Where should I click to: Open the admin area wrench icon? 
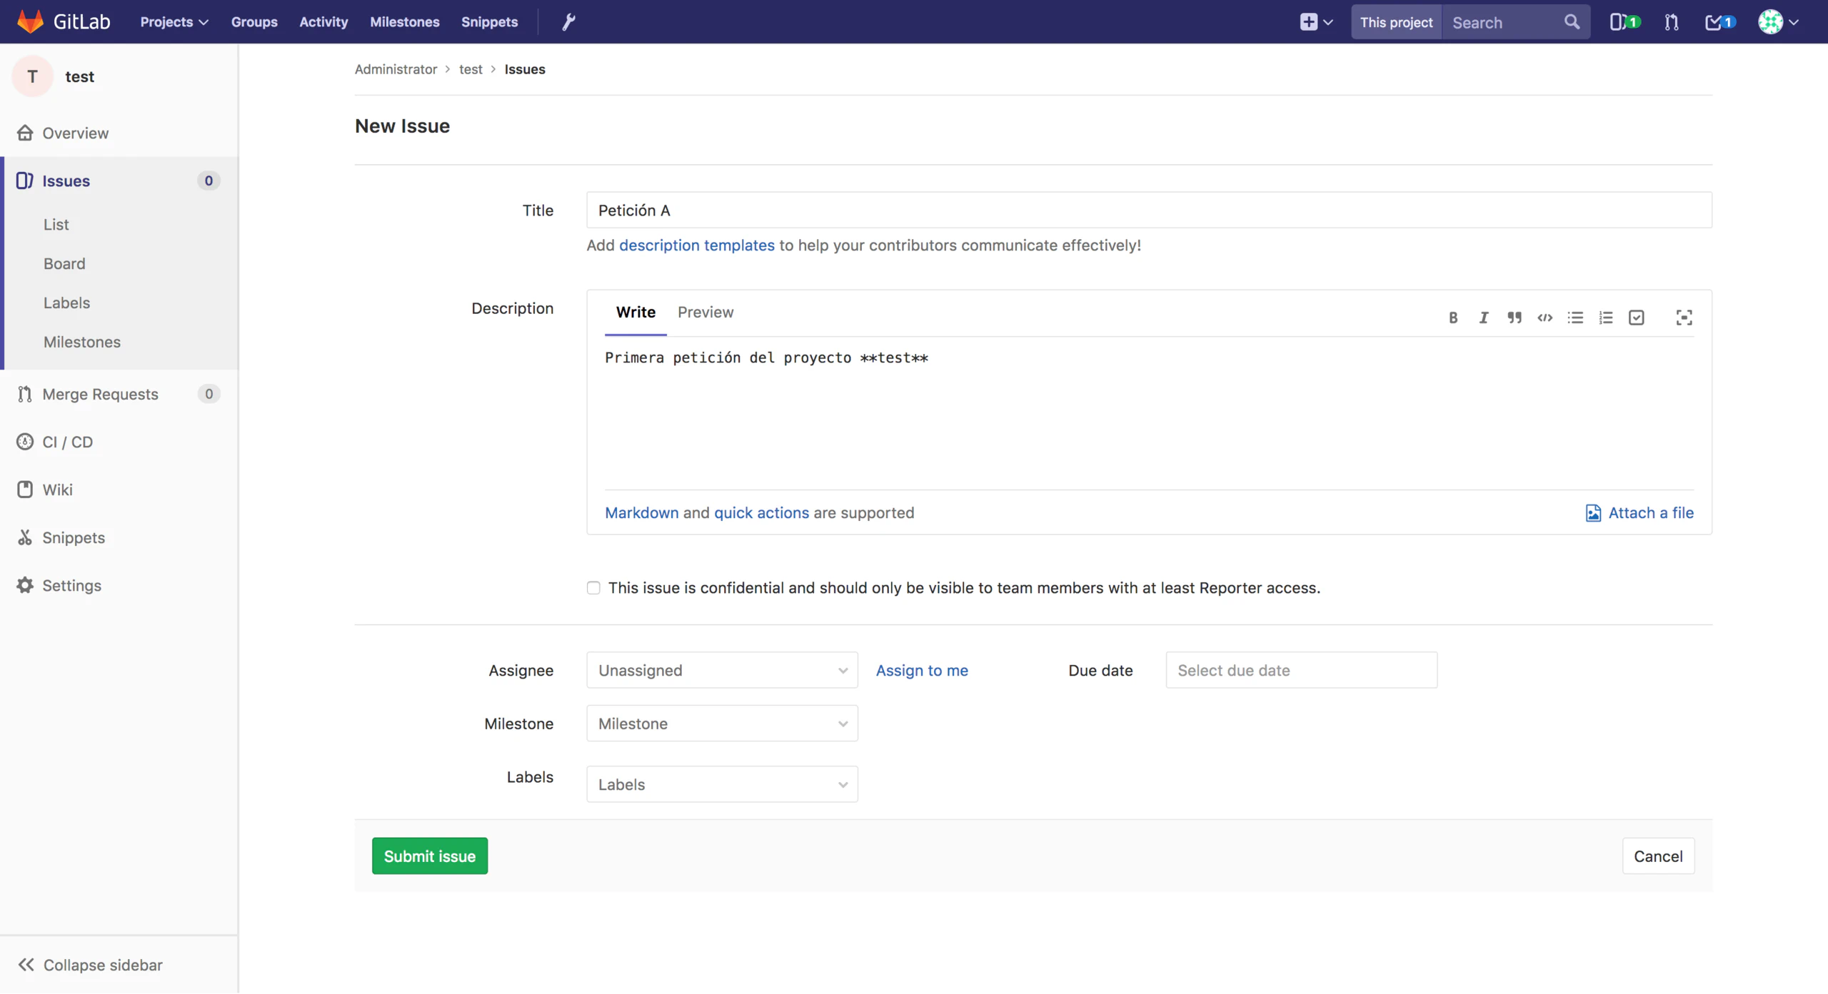click(568, 22)
